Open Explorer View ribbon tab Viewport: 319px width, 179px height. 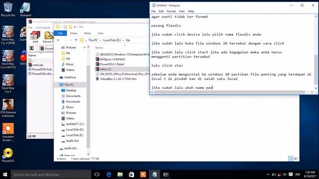101,33
